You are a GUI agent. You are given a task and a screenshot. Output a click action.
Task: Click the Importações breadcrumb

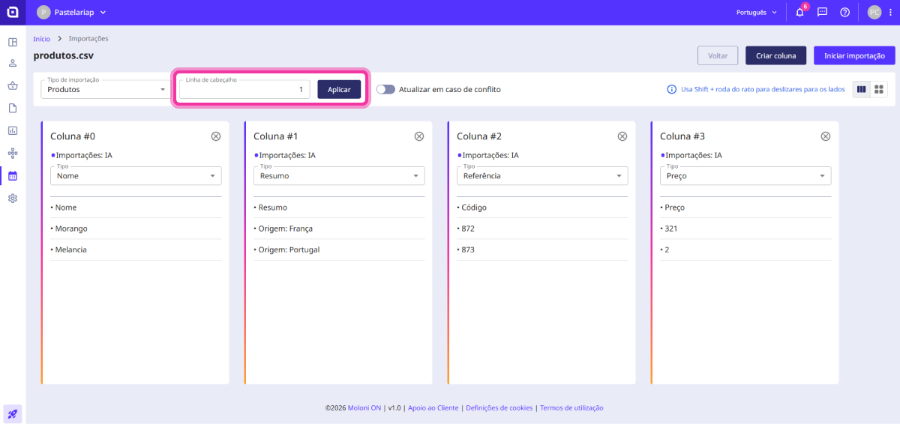click(x=88, y=38)
